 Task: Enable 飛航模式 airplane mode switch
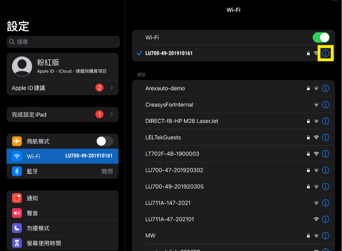pos(105,141)
